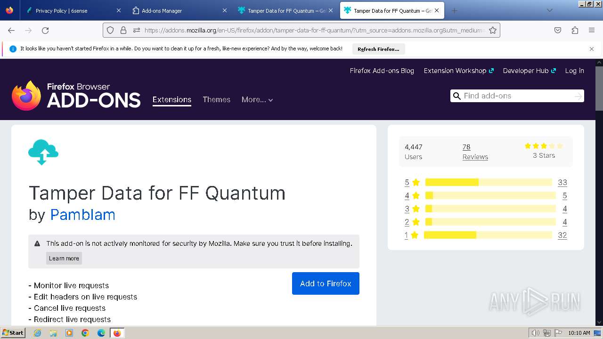603x339 pixels.
Task: Open the 78 Reviews link
Action: coord(475,152)
